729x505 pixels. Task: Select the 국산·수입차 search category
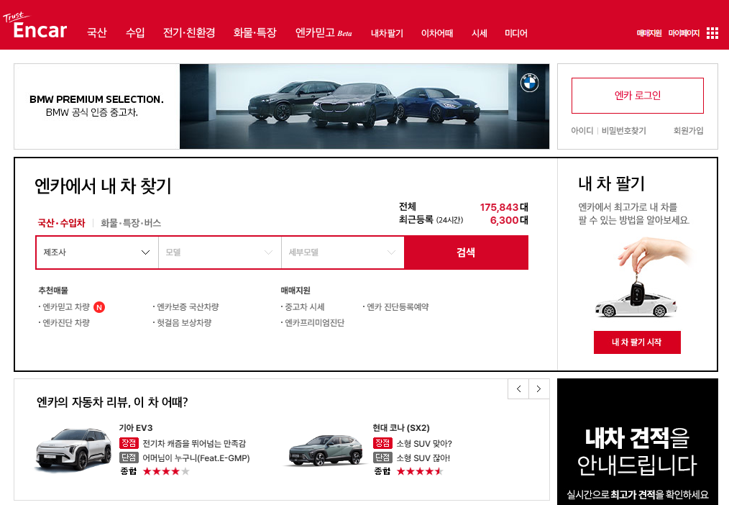coord(60,222)
